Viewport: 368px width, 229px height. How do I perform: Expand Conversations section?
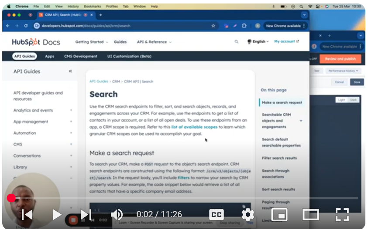pos(71,156)
